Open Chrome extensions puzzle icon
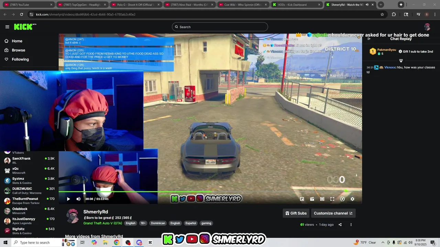Screen dimensions: 440x247 click(x=394, y=14)
